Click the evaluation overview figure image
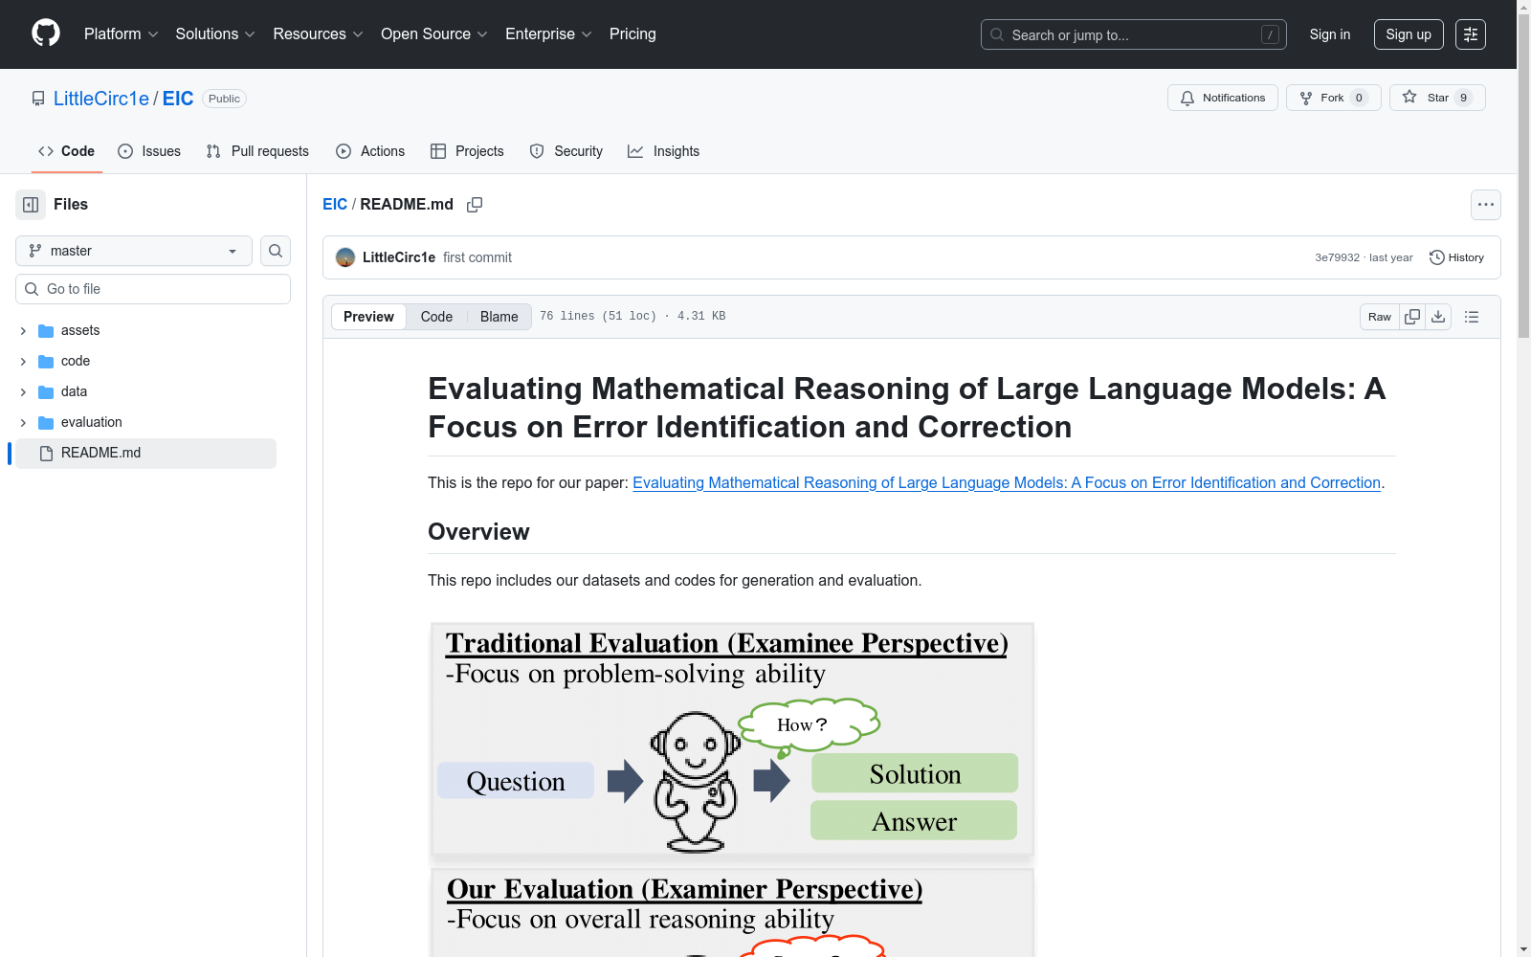This screenshot has height=957, width=1531. point(732,789)
